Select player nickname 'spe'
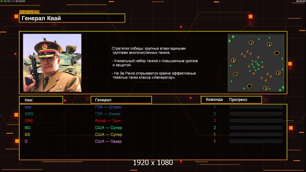 (x=28, y=107)
